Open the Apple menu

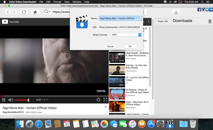[5, 2]
